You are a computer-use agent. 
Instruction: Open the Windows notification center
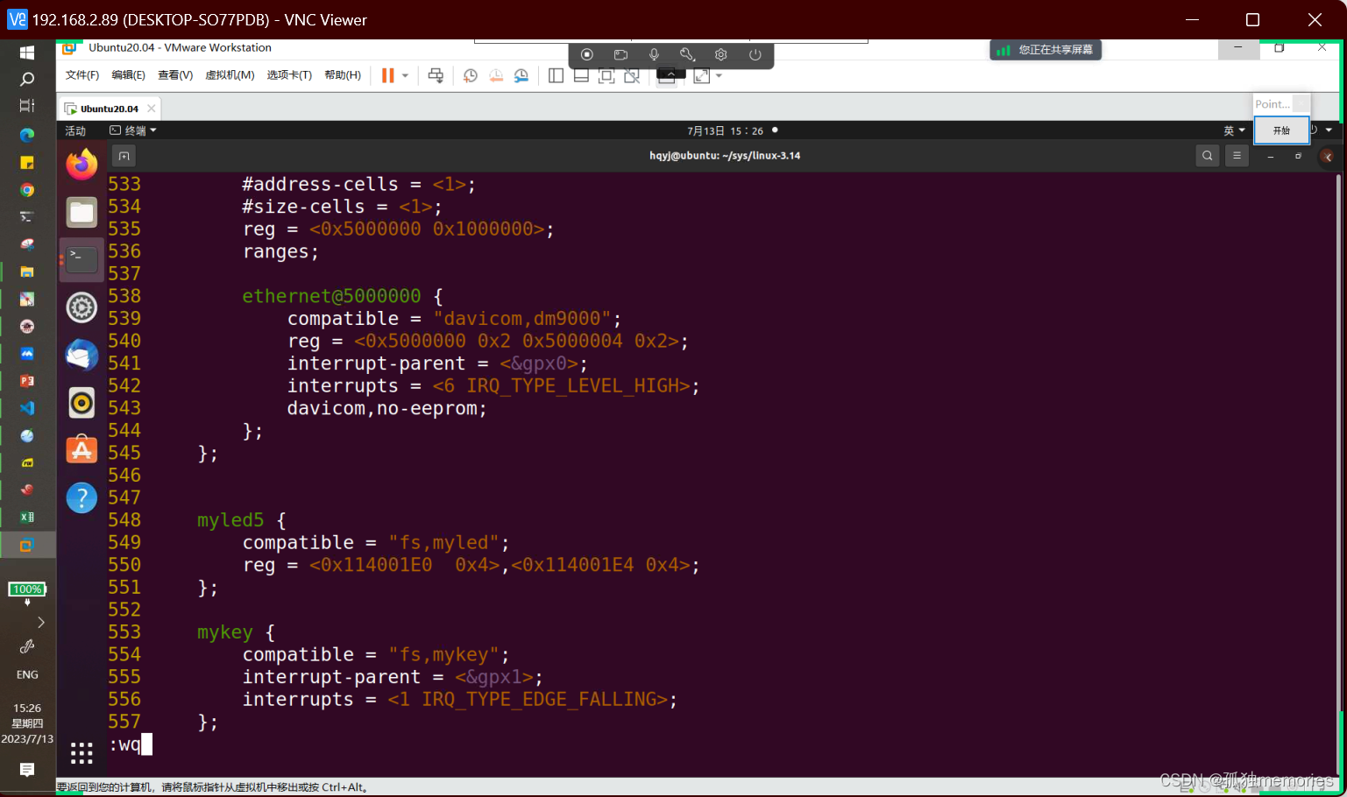click(x=27, y=770)
